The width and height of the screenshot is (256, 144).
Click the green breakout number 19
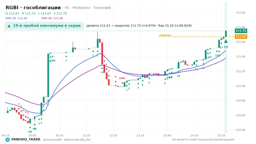click(x=226, y=47)
